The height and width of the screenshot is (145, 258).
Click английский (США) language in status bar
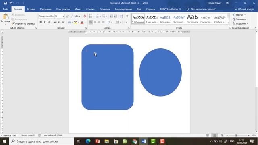point(53,135)
